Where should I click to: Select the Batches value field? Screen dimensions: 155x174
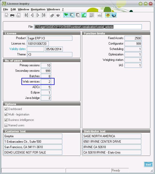point(46,76)
